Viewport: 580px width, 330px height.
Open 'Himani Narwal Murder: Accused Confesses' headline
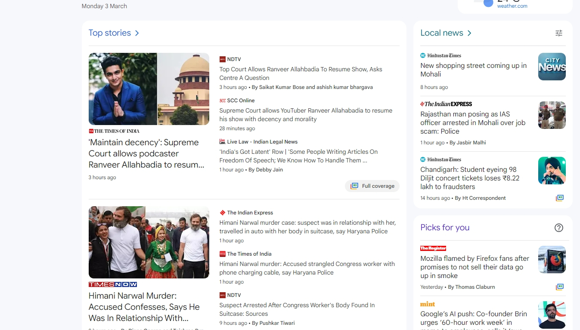(x=144, y=307)
